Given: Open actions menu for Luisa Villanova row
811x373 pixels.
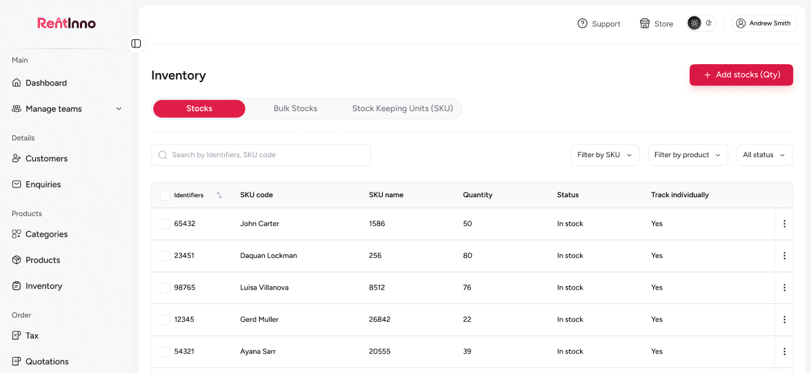Looking at the screenshot, I should click(784, 288).
